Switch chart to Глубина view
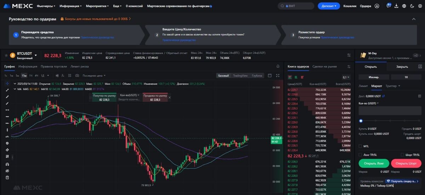425x195 pixels. tap(257, 76)
